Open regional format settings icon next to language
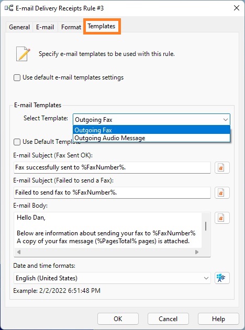The height and width of the screenshot is (330, 245). pyautogui.click(x=222, y=278)
